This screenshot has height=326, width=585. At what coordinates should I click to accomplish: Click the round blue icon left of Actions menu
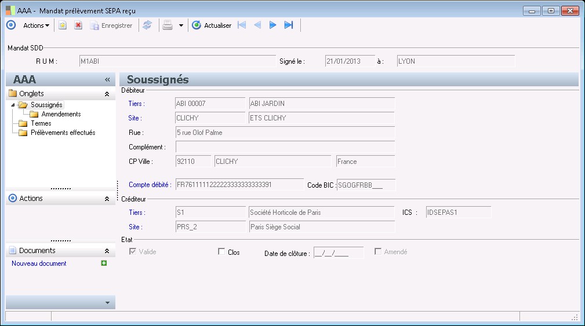tap(11, 25)
